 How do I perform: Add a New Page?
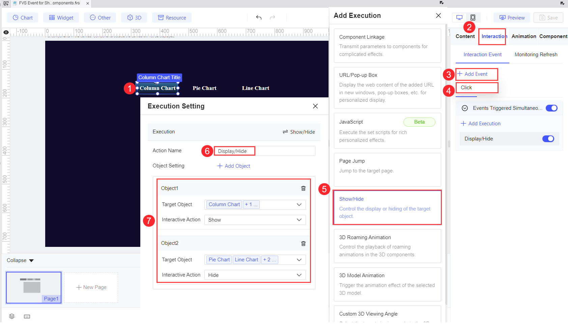(91, 287)
